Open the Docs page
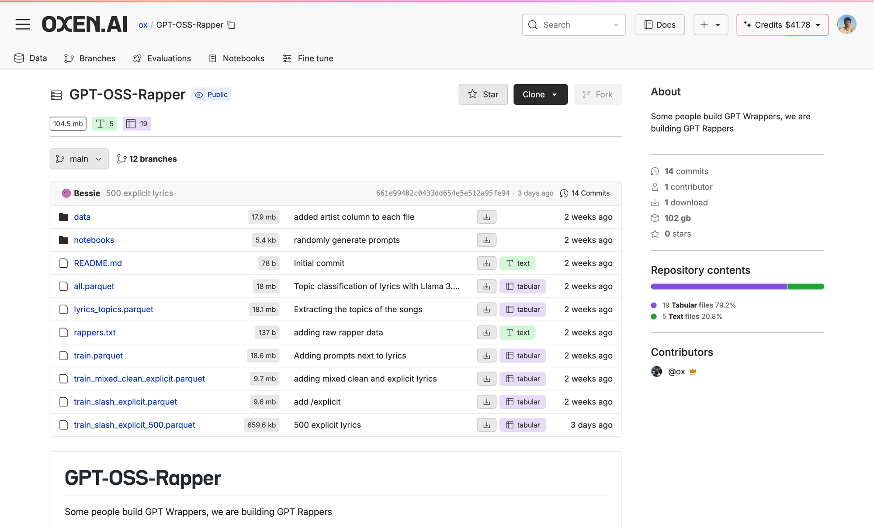Screen dimensions: 874x528 [659, 25]
